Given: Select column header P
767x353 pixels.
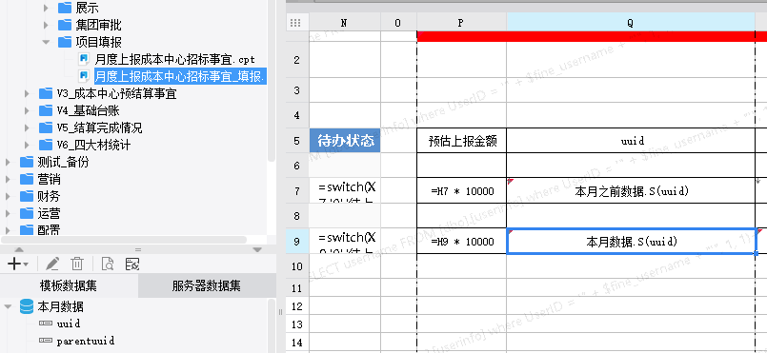Looking at the screenshot, I should tap(461, 23).
